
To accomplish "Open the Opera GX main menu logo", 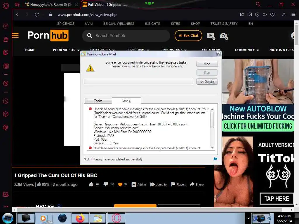I will [x=6, y=6].
